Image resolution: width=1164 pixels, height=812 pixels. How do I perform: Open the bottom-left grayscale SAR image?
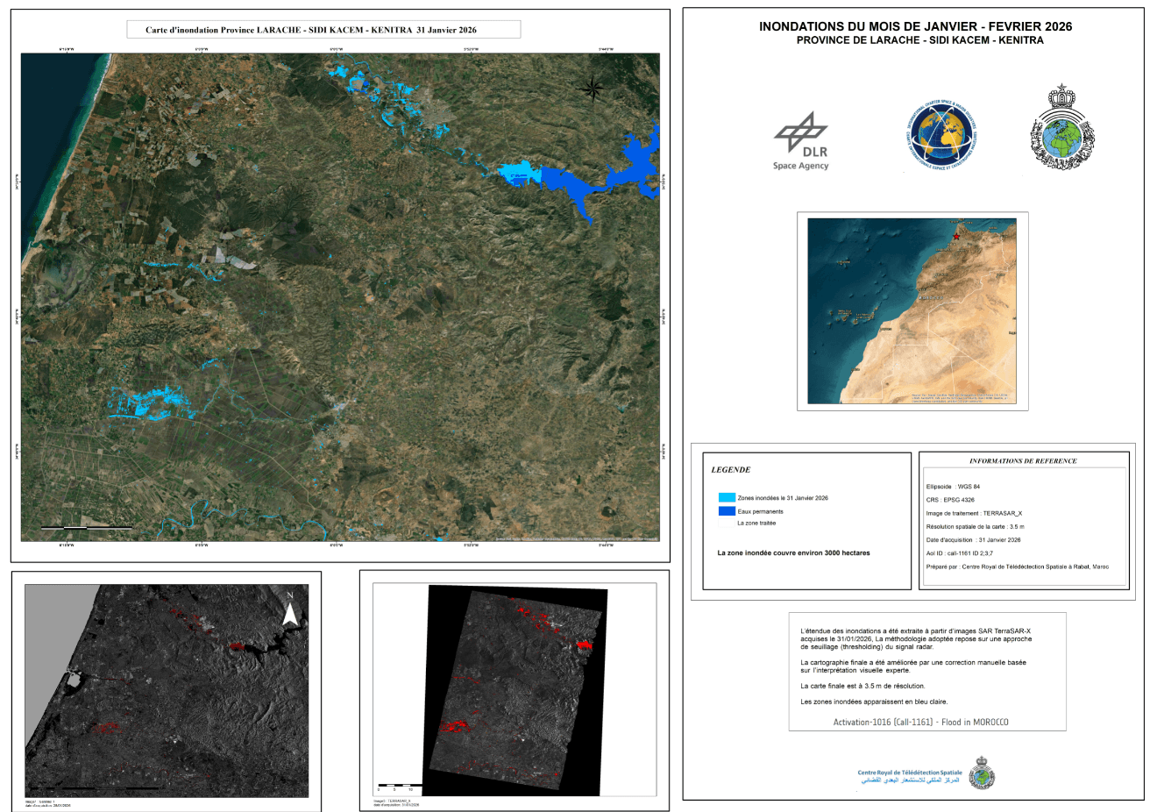tap(167, 691)
